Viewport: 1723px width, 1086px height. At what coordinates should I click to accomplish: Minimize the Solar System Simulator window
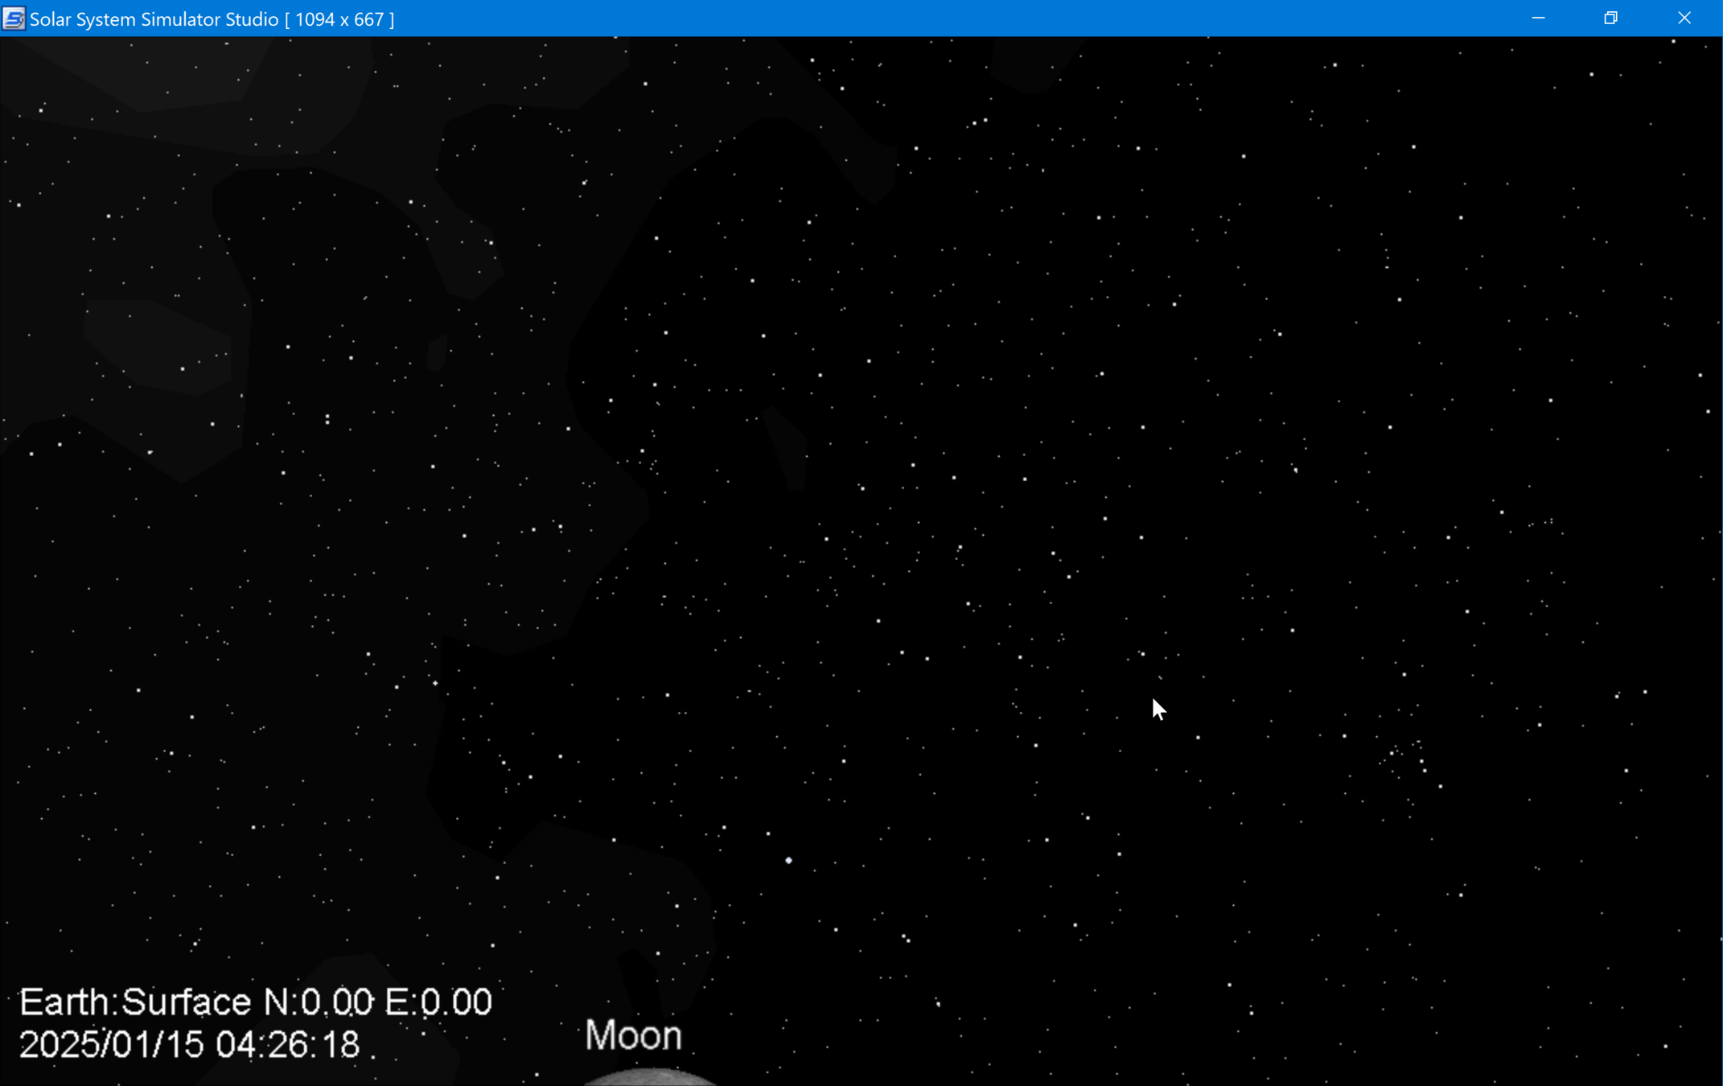tap(1538, 19)
